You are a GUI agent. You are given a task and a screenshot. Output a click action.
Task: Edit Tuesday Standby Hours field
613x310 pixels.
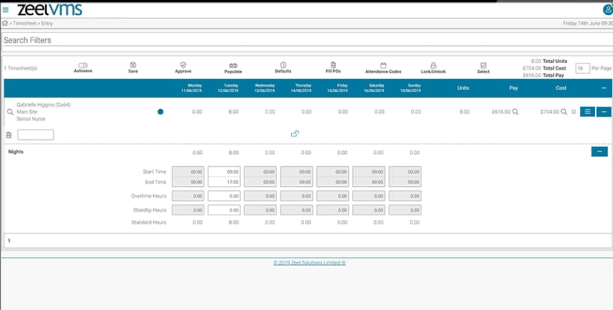(x=224, y=210)
